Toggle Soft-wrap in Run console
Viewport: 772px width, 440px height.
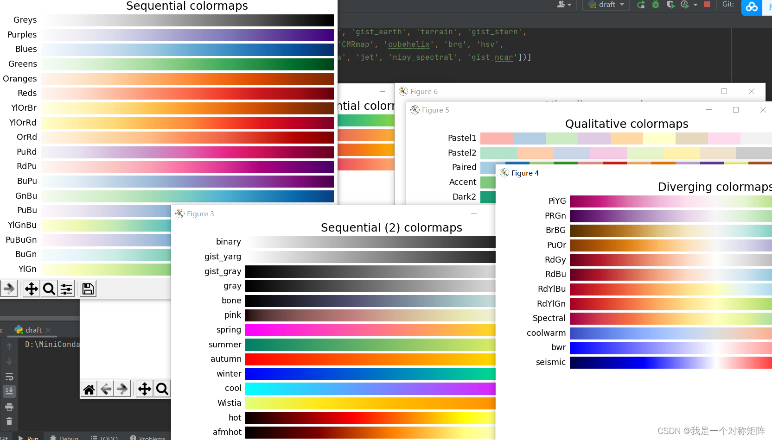pyautogui.click(x=9, y=377)
